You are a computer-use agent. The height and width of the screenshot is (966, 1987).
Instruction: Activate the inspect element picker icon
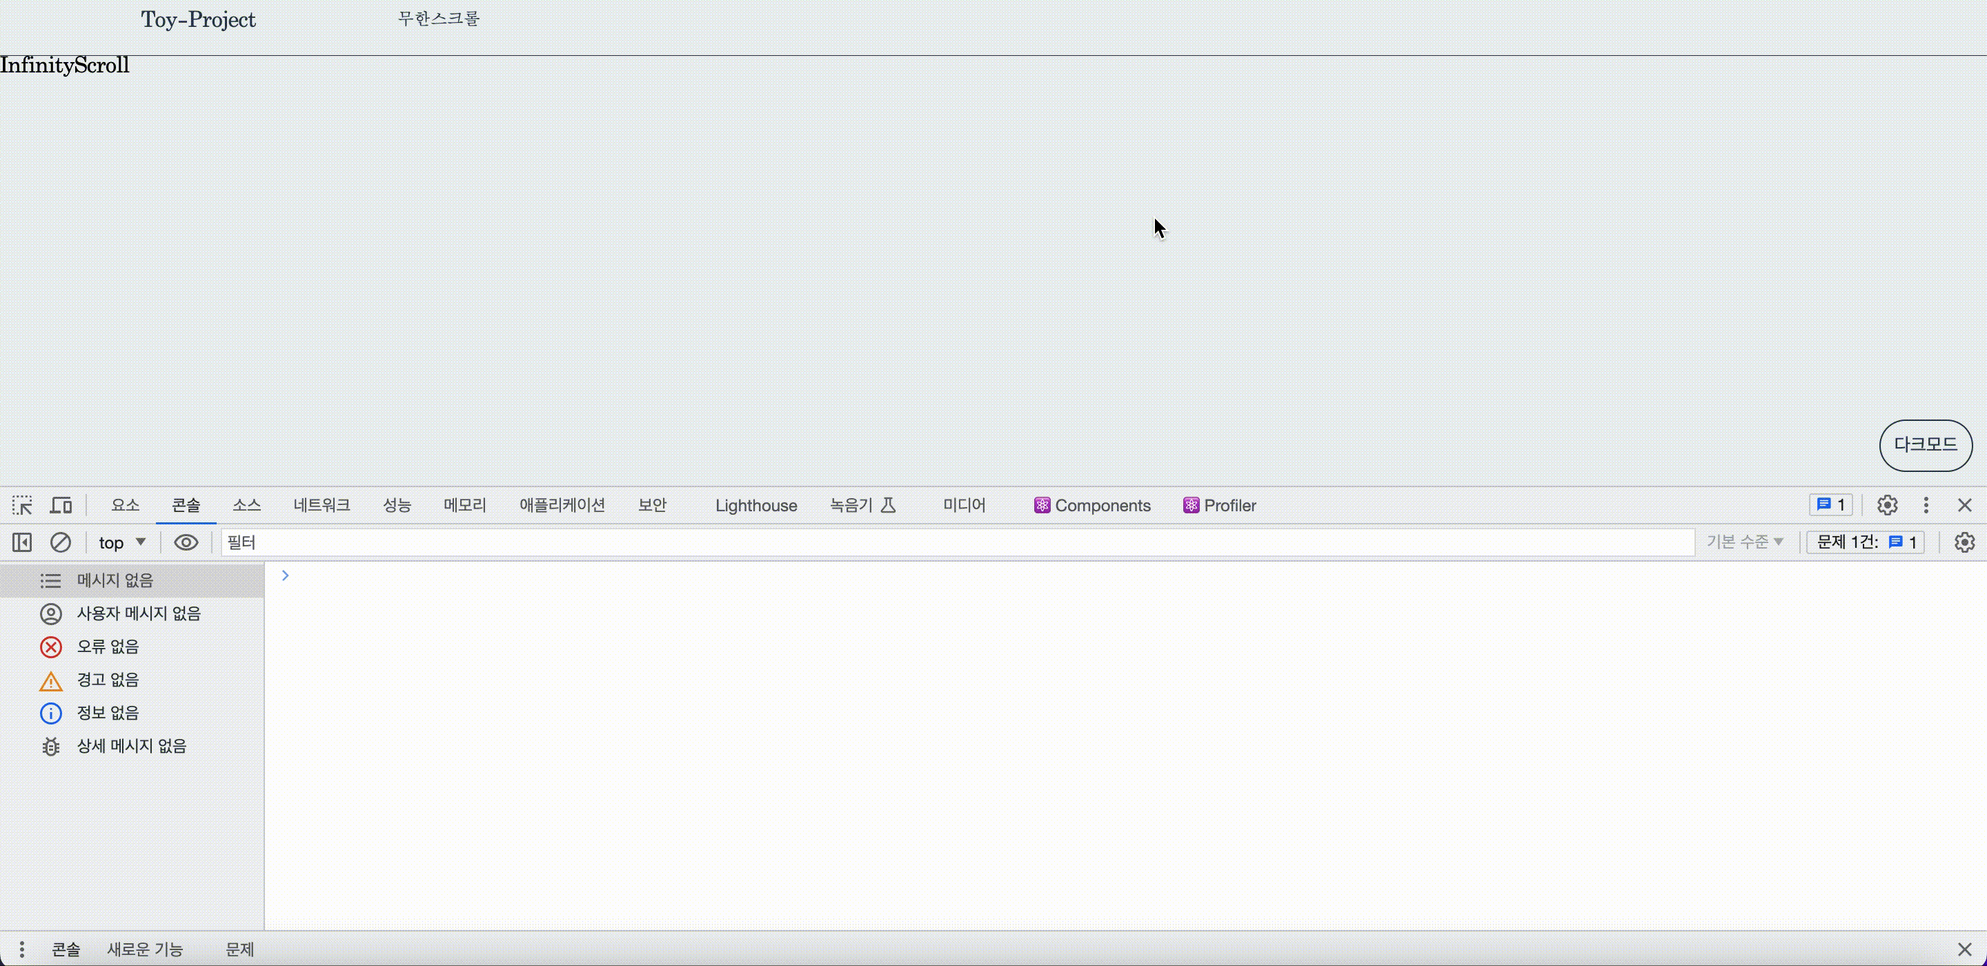click(x=21, y=505)
